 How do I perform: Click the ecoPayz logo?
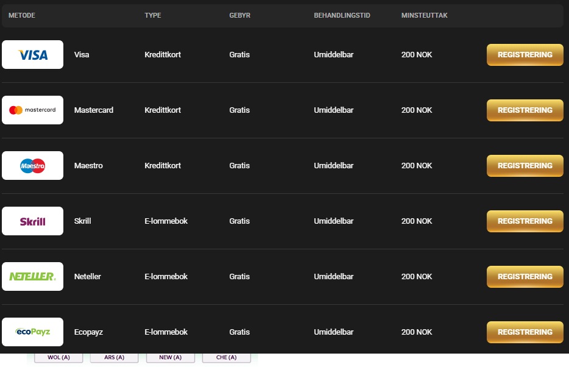pos(33,332)
